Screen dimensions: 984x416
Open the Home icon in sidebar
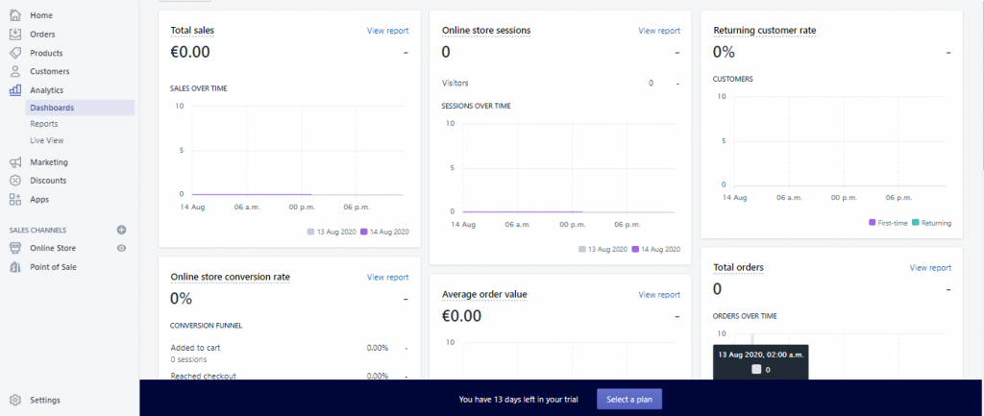click(15, 15)
